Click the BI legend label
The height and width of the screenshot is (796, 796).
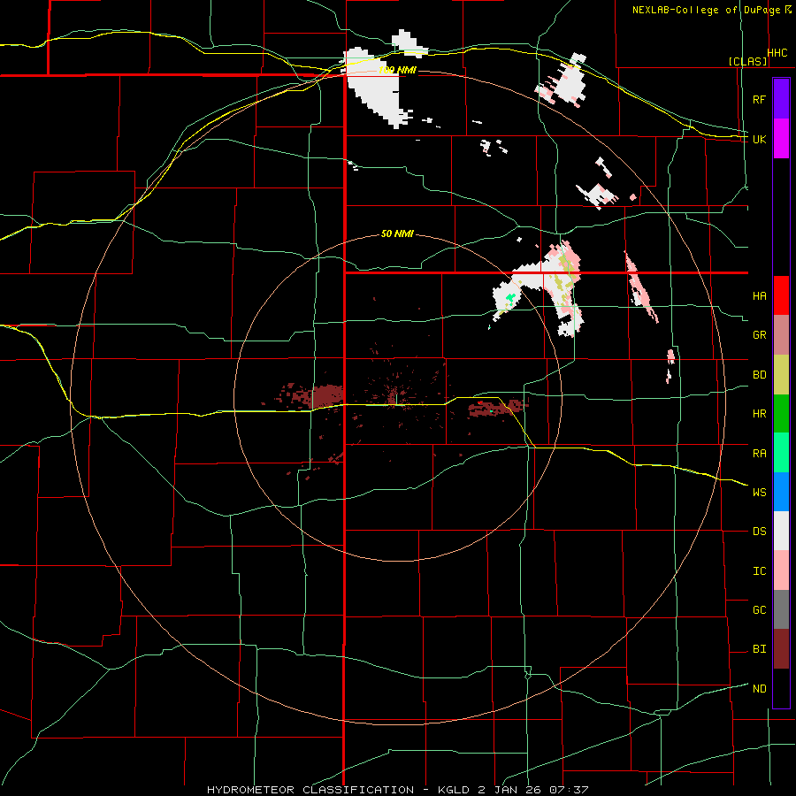(x=759, y=649)
